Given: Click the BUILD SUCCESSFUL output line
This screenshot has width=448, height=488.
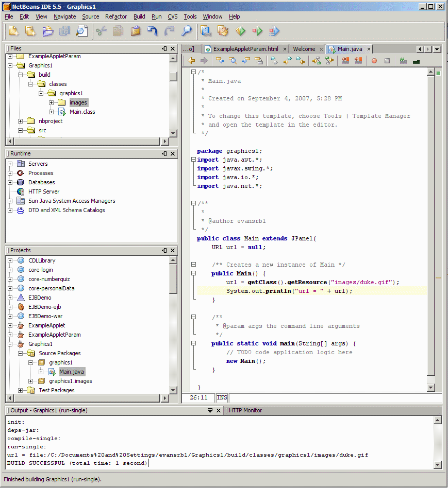Looking at the screenshot, I should 77,463.
